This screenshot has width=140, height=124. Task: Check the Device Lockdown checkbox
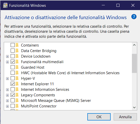point(13,56)
